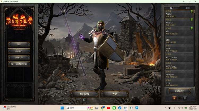
Task: Open the blue magnifier app in taskbar
Action: (x=137, y=108)
